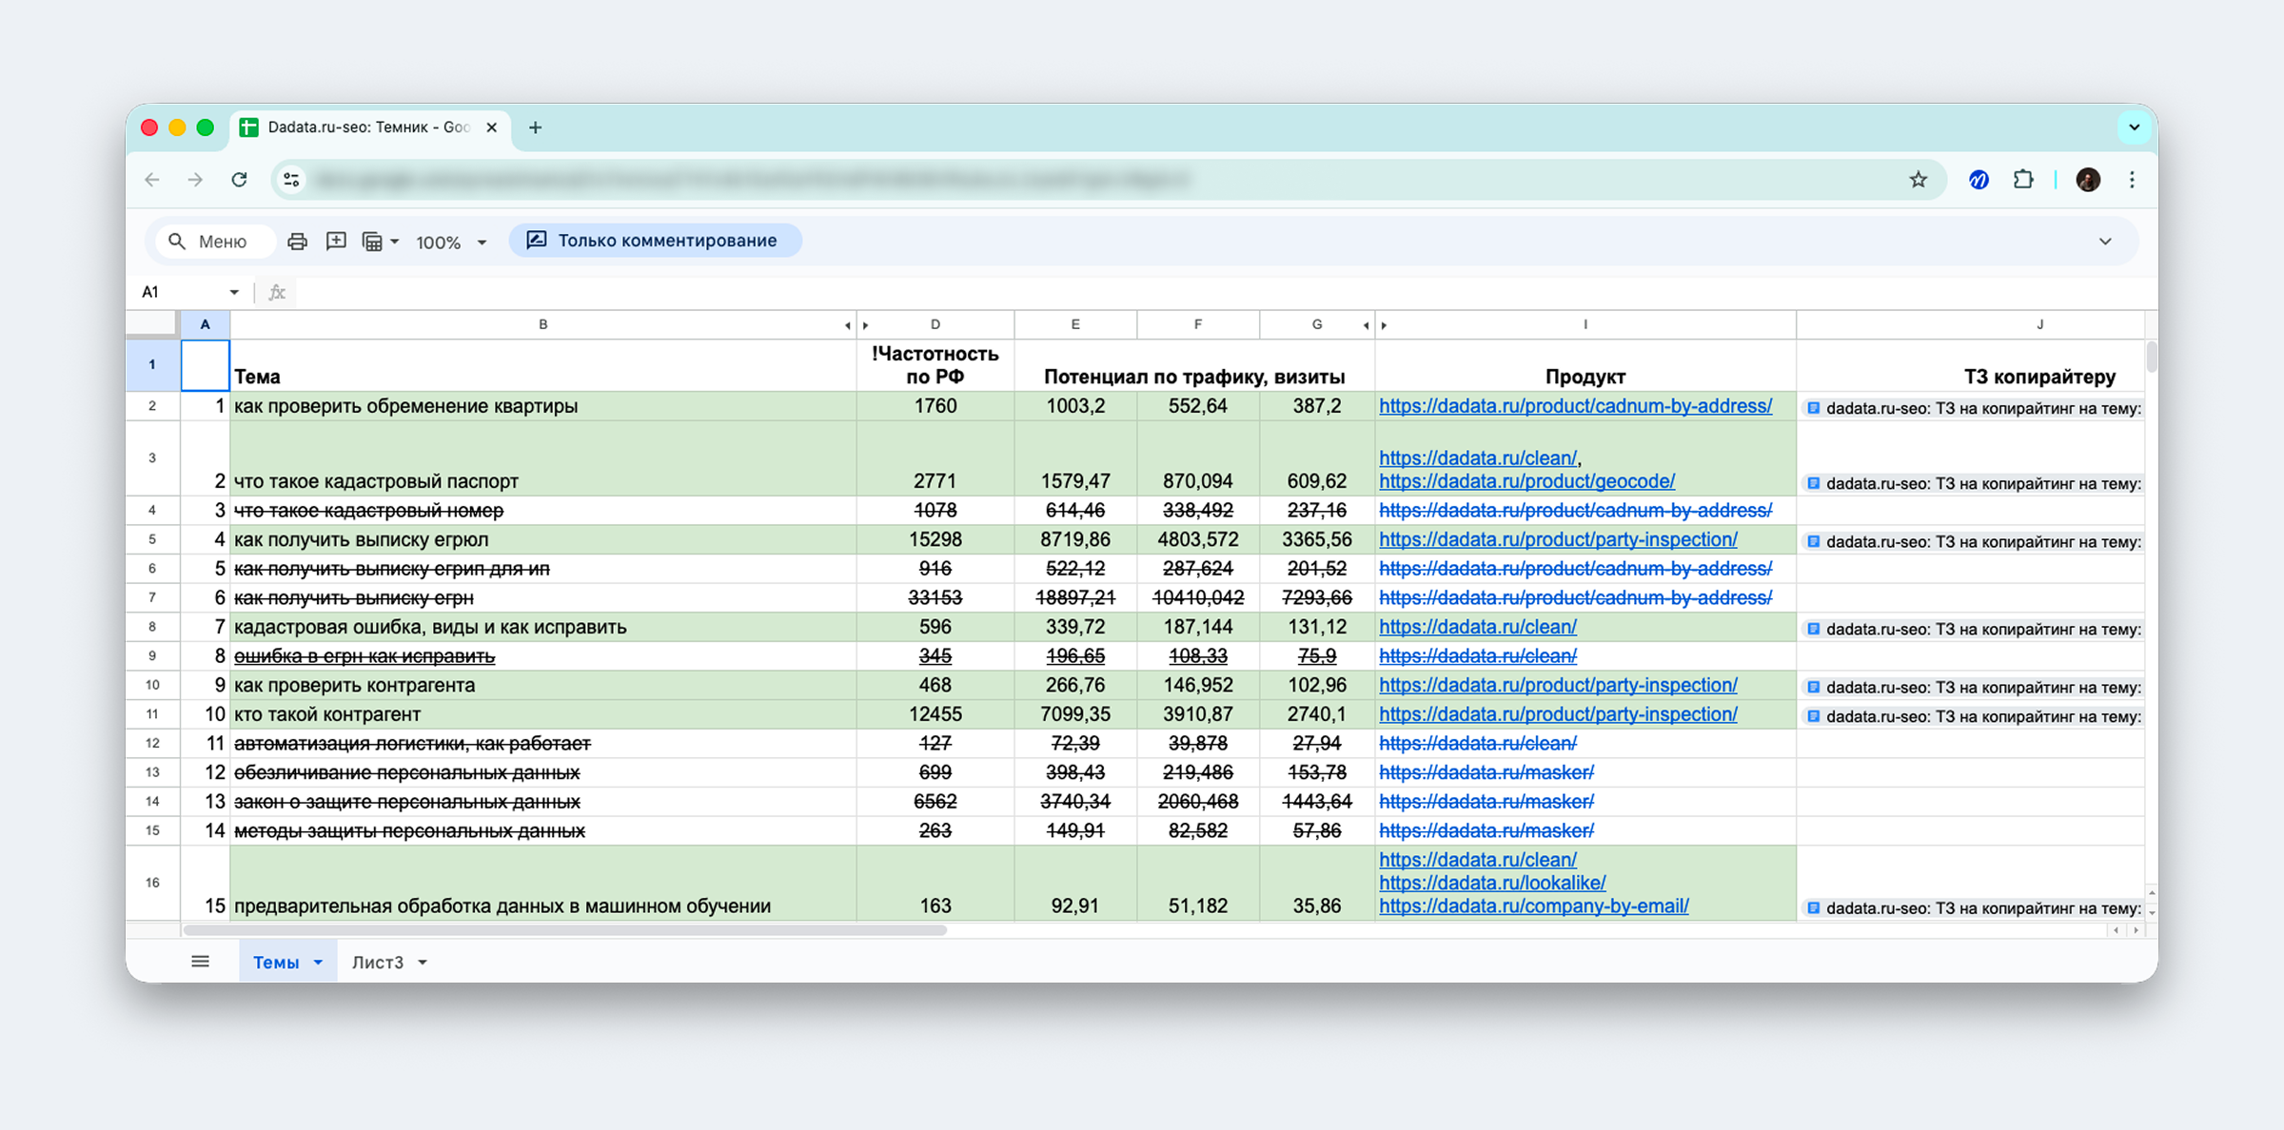Click the reload page icon
2284x1130 pixels.
pyautogui.click(x=239, y=180)
